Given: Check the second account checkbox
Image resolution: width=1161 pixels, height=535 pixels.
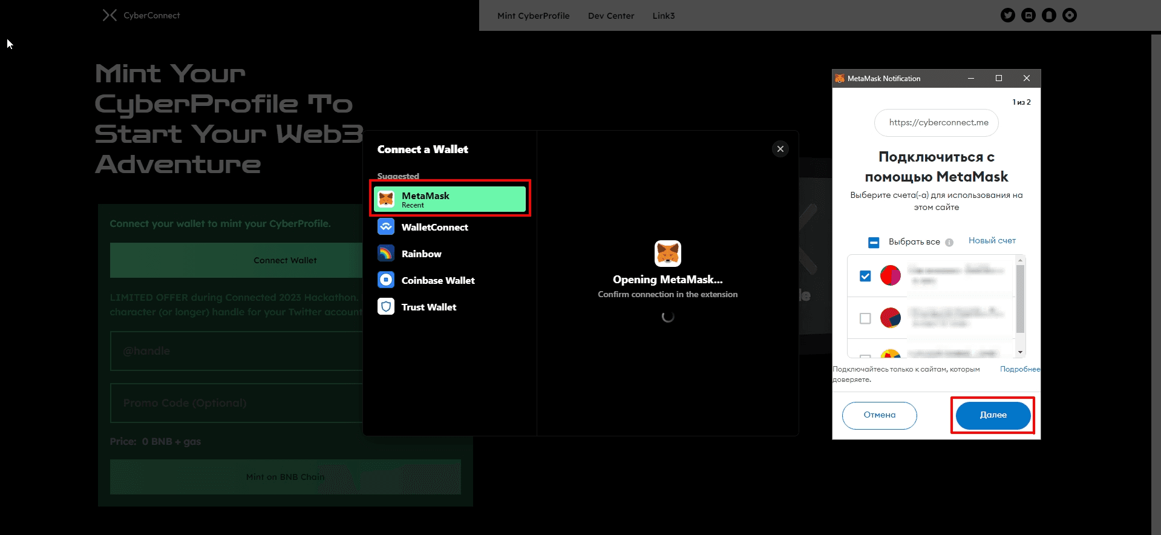Looking at the screenshot, I should tap(865, 318).
